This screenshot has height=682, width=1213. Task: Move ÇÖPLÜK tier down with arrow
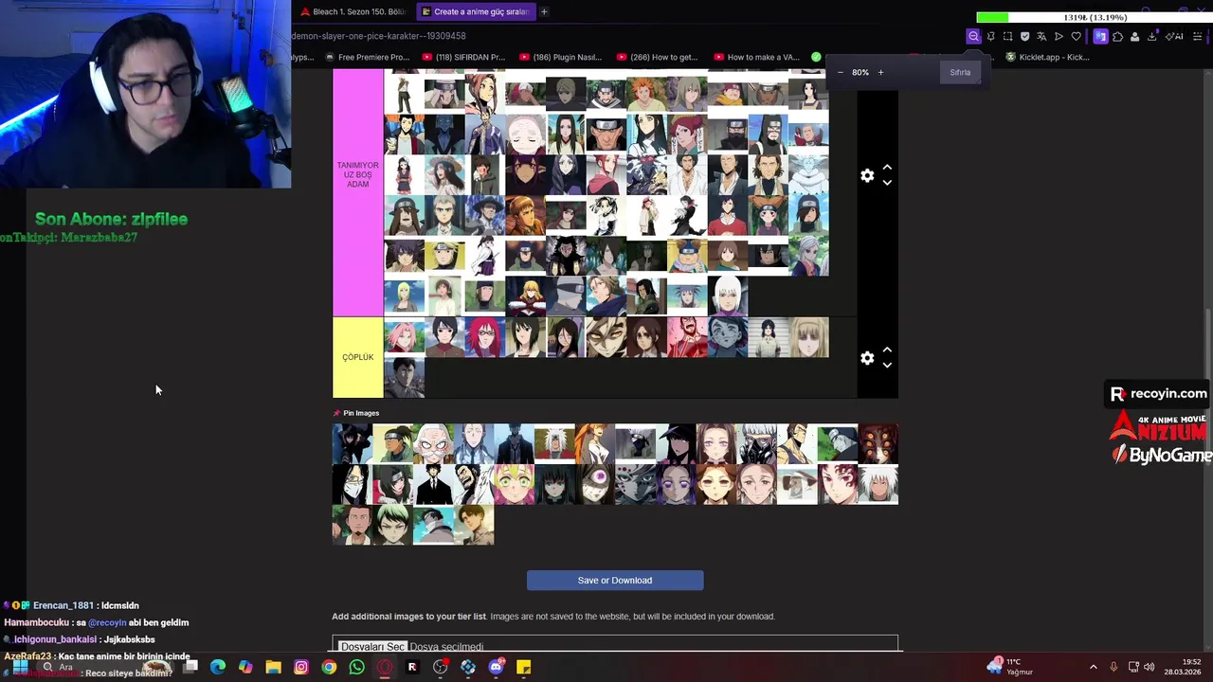coord(887,365)
